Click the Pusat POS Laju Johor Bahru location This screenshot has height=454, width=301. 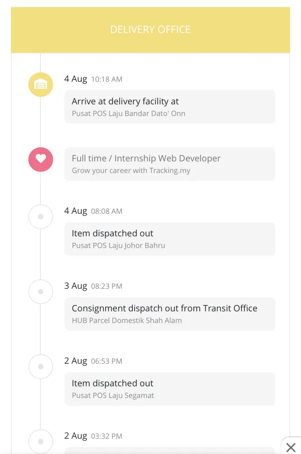point(118,246)
